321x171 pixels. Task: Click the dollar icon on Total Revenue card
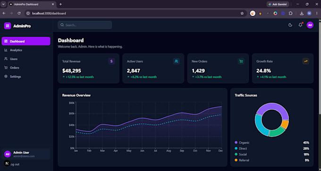coord(111,61)
